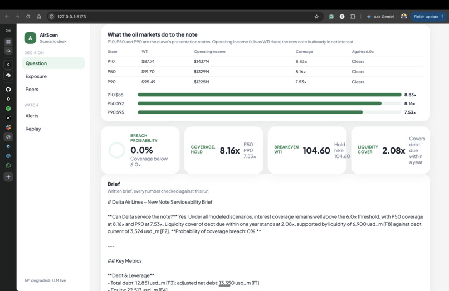Click the Key Metrics heading in brief
The width and height of the screenshot is (449, 291).
coord(125,261)
